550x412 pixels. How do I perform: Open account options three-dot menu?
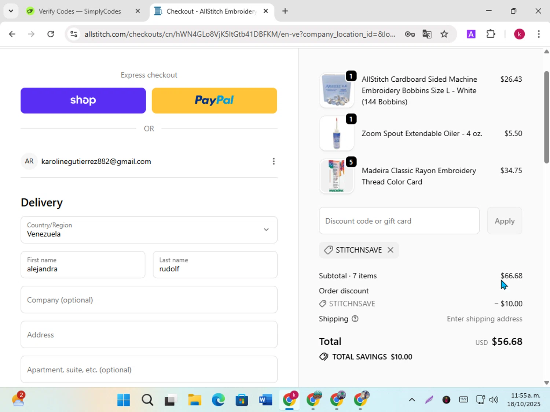click(274, 162)
